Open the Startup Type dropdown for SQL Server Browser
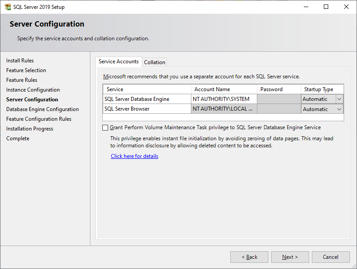The image size is (357, 269). click(x=340, y=108)
